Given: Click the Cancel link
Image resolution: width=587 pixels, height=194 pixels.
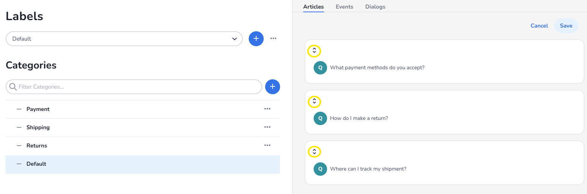Looking at the screenshot, I should pos(539,26).
